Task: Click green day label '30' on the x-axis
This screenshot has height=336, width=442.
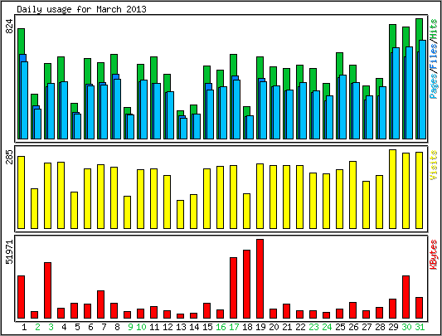Action: (406, 327)
